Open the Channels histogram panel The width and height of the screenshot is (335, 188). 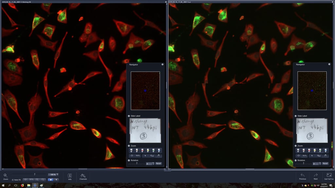[83, 177]
